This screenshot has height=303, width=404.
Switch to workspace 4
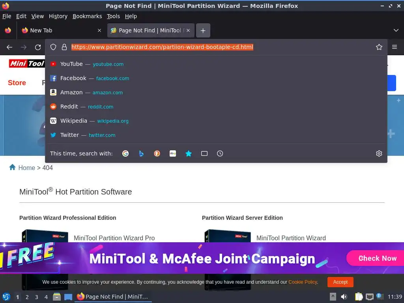[46, 297]
